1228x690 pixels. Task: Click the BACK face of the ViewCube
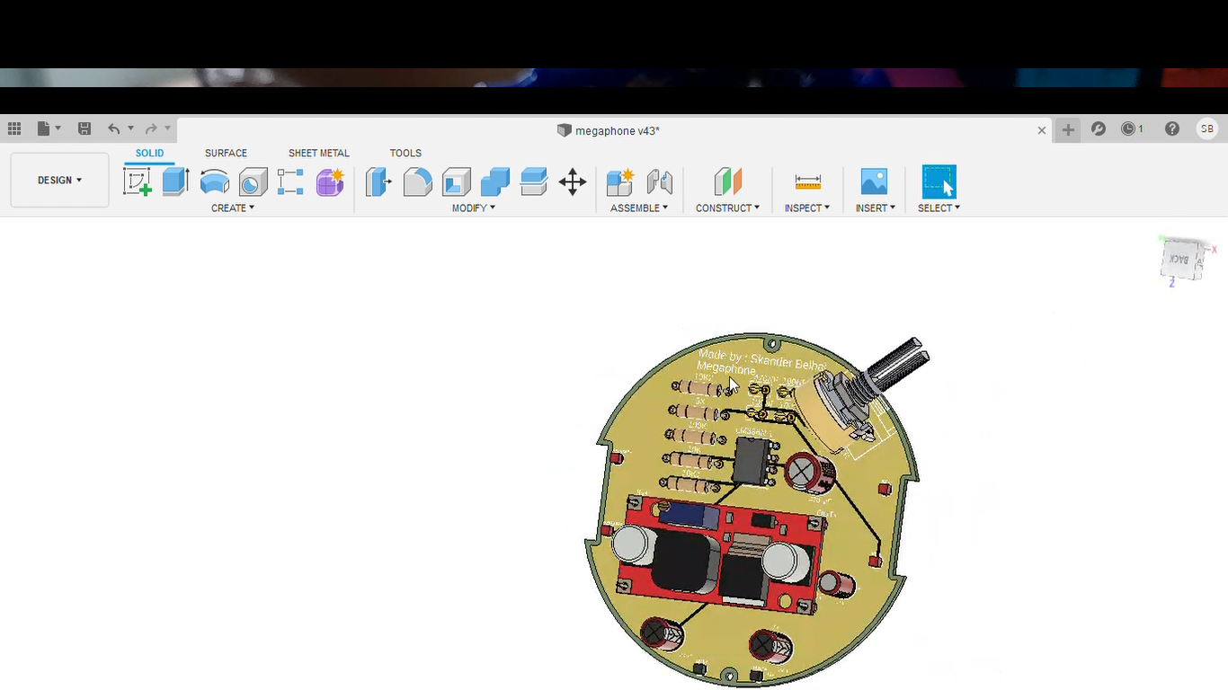click(x=1182, y=260)
